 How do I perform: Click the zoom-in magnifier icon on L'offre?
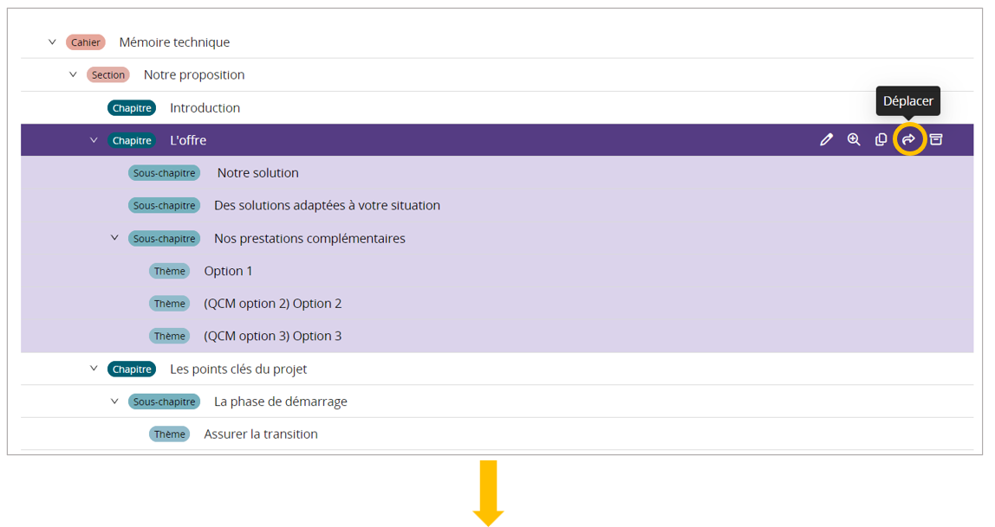(854, 140)
